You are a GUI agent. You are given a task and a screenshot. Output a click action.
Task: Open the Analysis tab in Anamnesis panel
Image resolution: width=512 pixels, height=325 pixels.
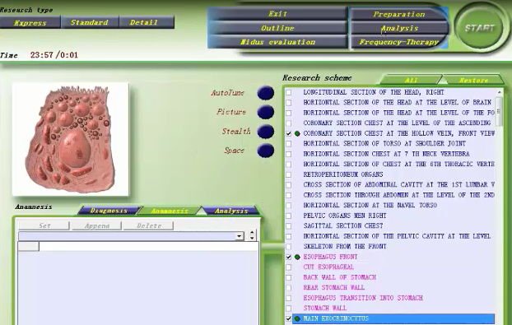click(231, 211)
